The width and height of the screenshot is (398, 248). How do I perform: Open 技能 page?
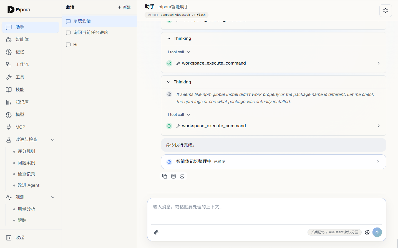[x=31, y=90]
